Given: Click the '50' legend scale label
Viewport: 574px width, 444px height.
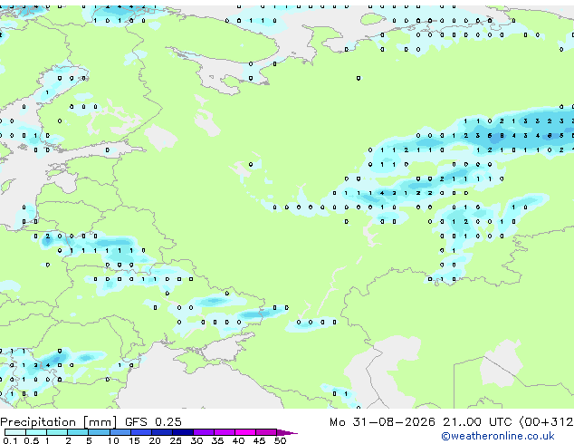Looking at the screenshot, I should coord(280,440).
